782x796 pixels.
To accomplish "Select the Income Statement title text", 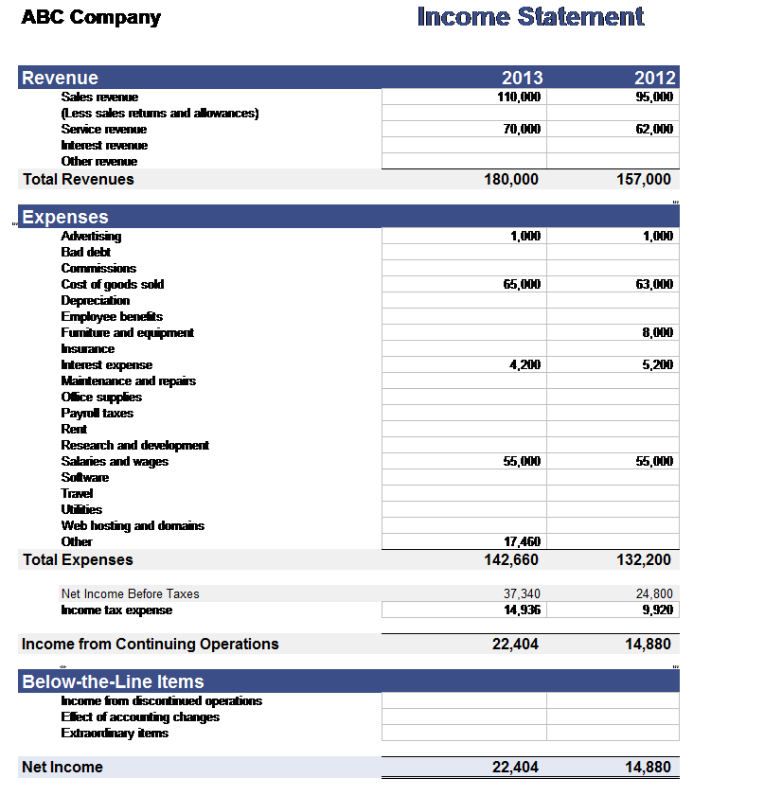I will tap(529, 17).
